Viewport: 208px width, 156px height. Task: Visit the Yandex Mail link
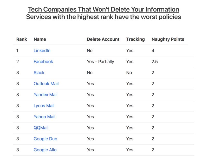(x=45, y=95)
